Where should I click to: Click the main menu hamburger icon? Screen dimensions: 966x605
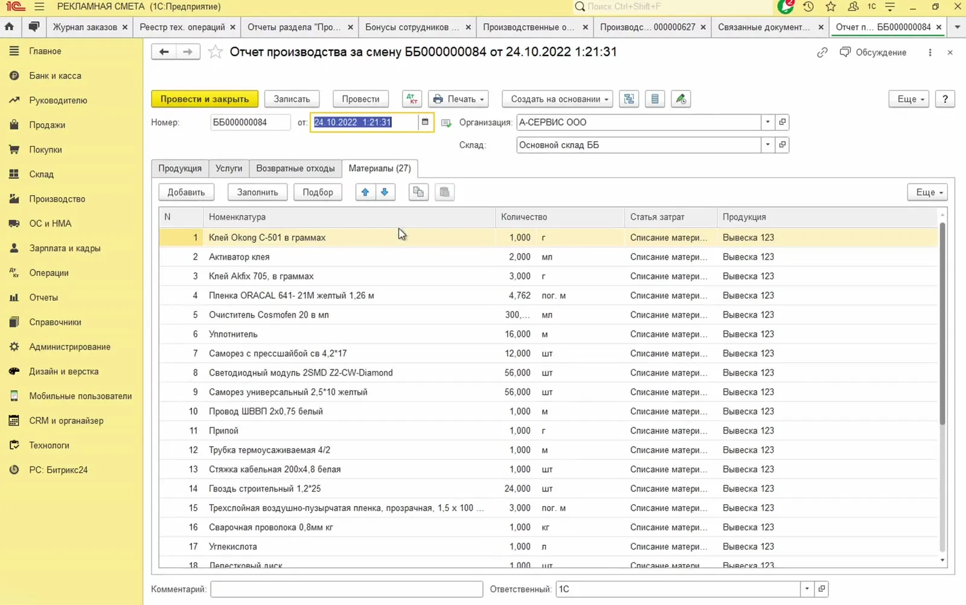click(x=39, y=7)
